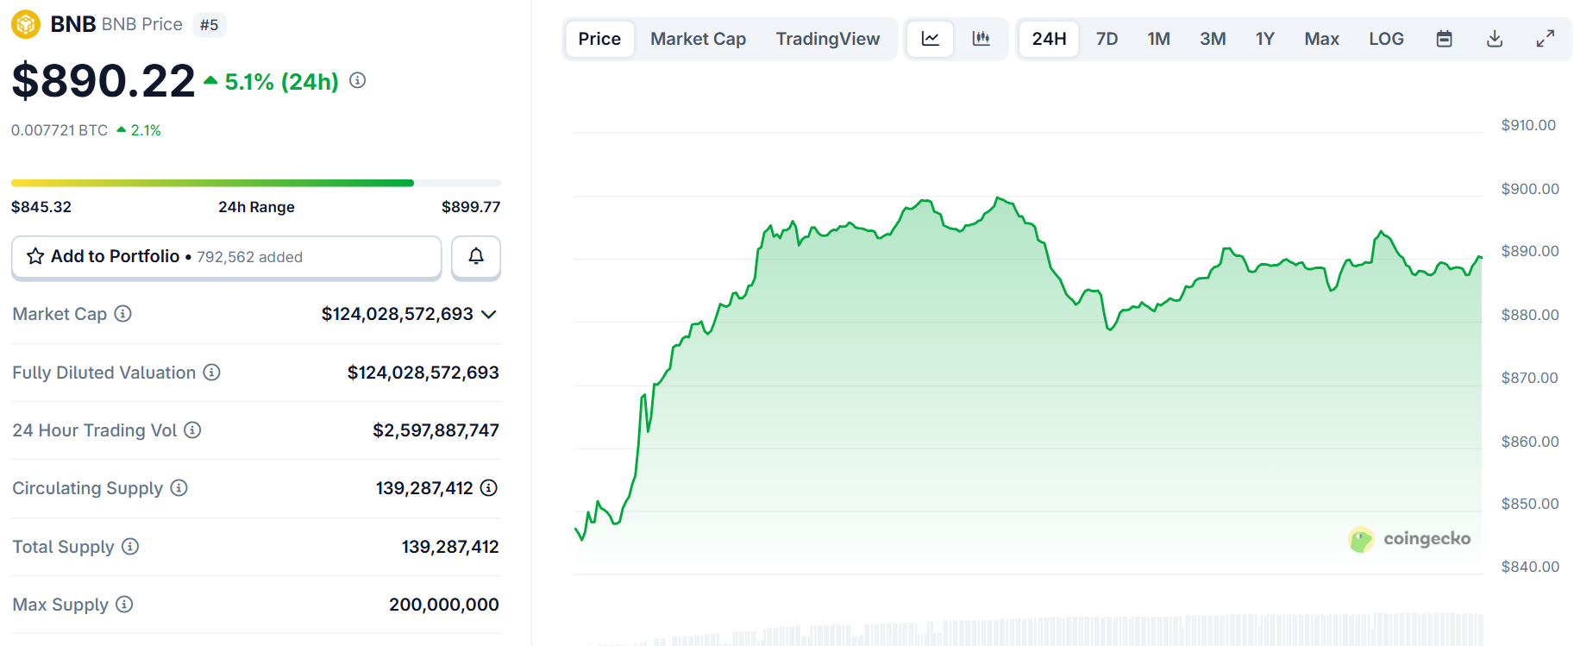Image resolution: width=1574 pixels, height=646 pixels.
Task: Open the 24h price change info icon
Action: click(358, 80)
